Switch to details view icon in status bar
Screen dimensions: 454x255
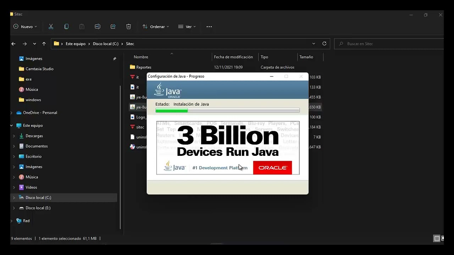point(437,238)
